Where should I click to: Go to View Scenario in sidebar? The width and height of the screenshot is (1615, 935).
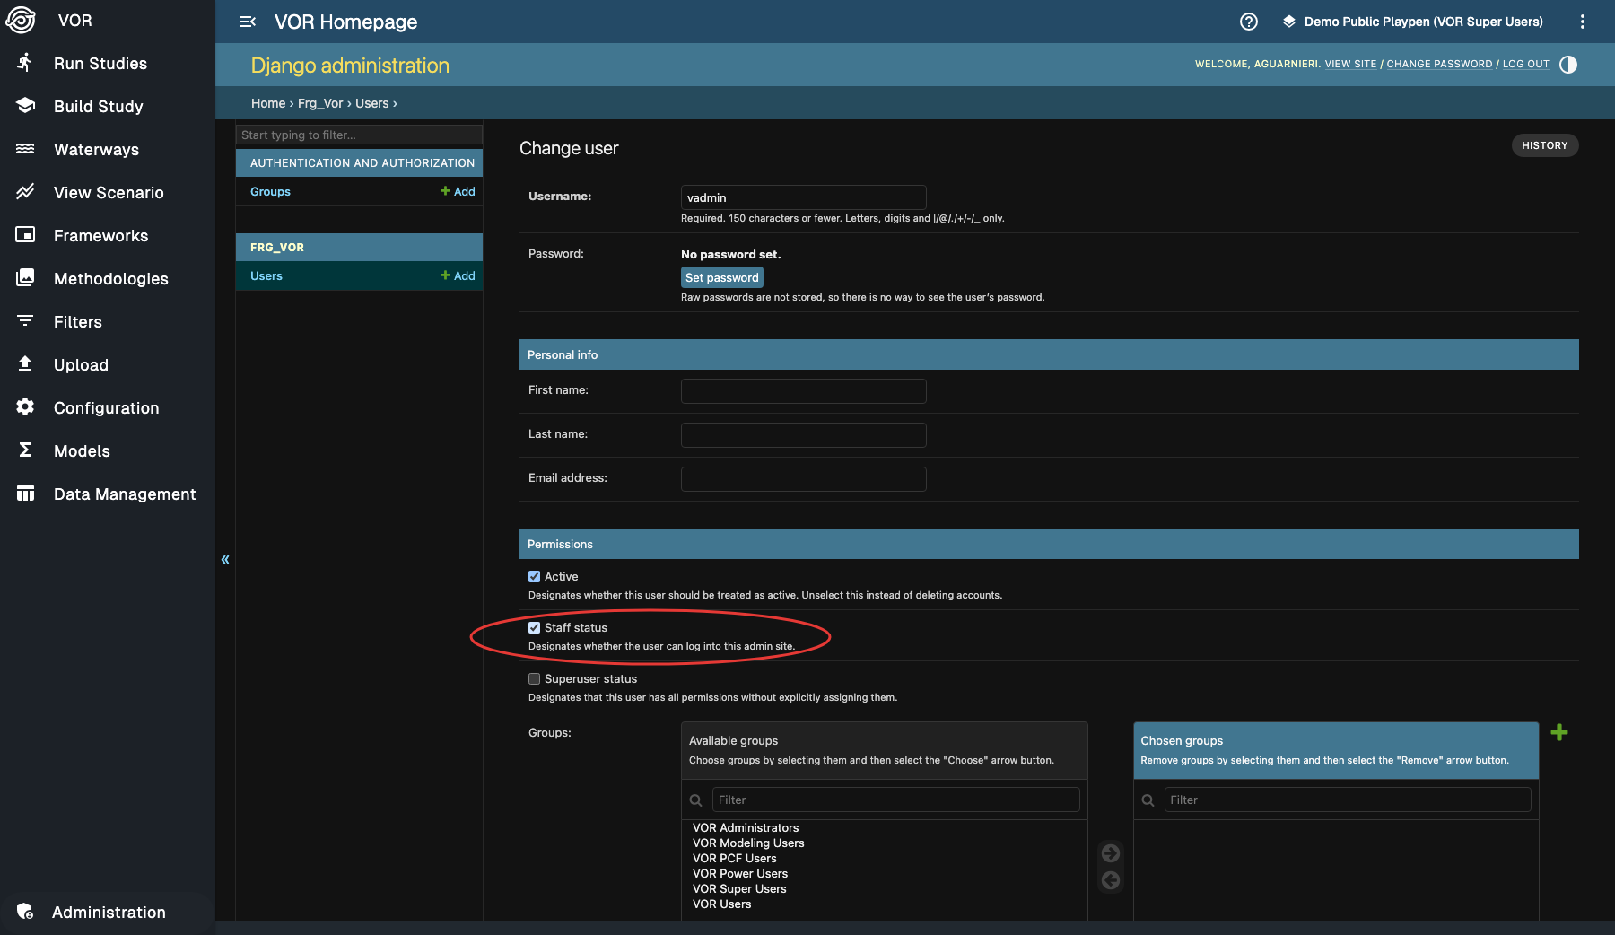pos(109,193)
